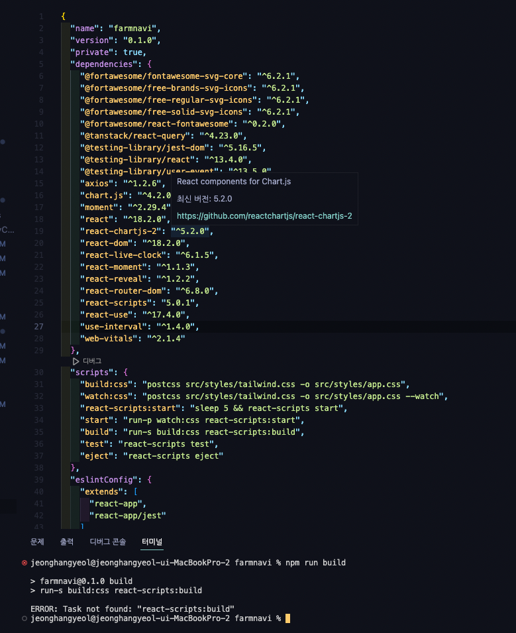
Task: Click the "react-moment" line
Action: (x=140, y=267)
